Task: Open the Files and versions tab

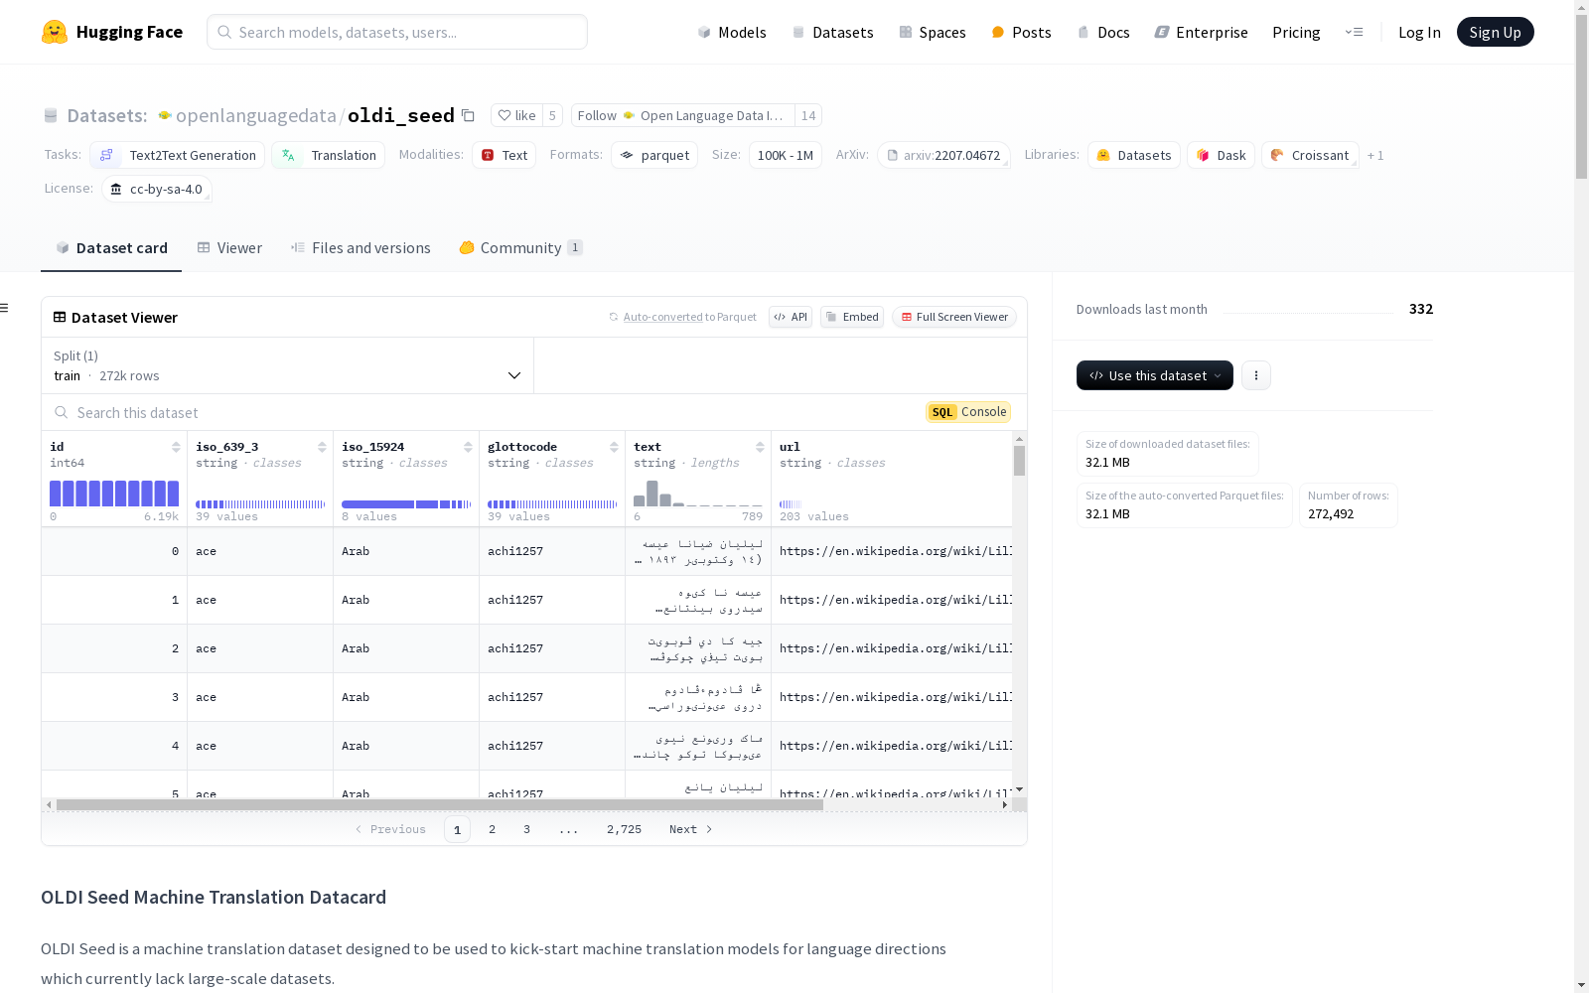Action: 361,248
